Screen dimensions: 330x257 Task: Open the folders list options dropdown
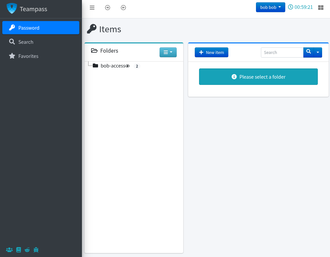click(x=168, y=52)
